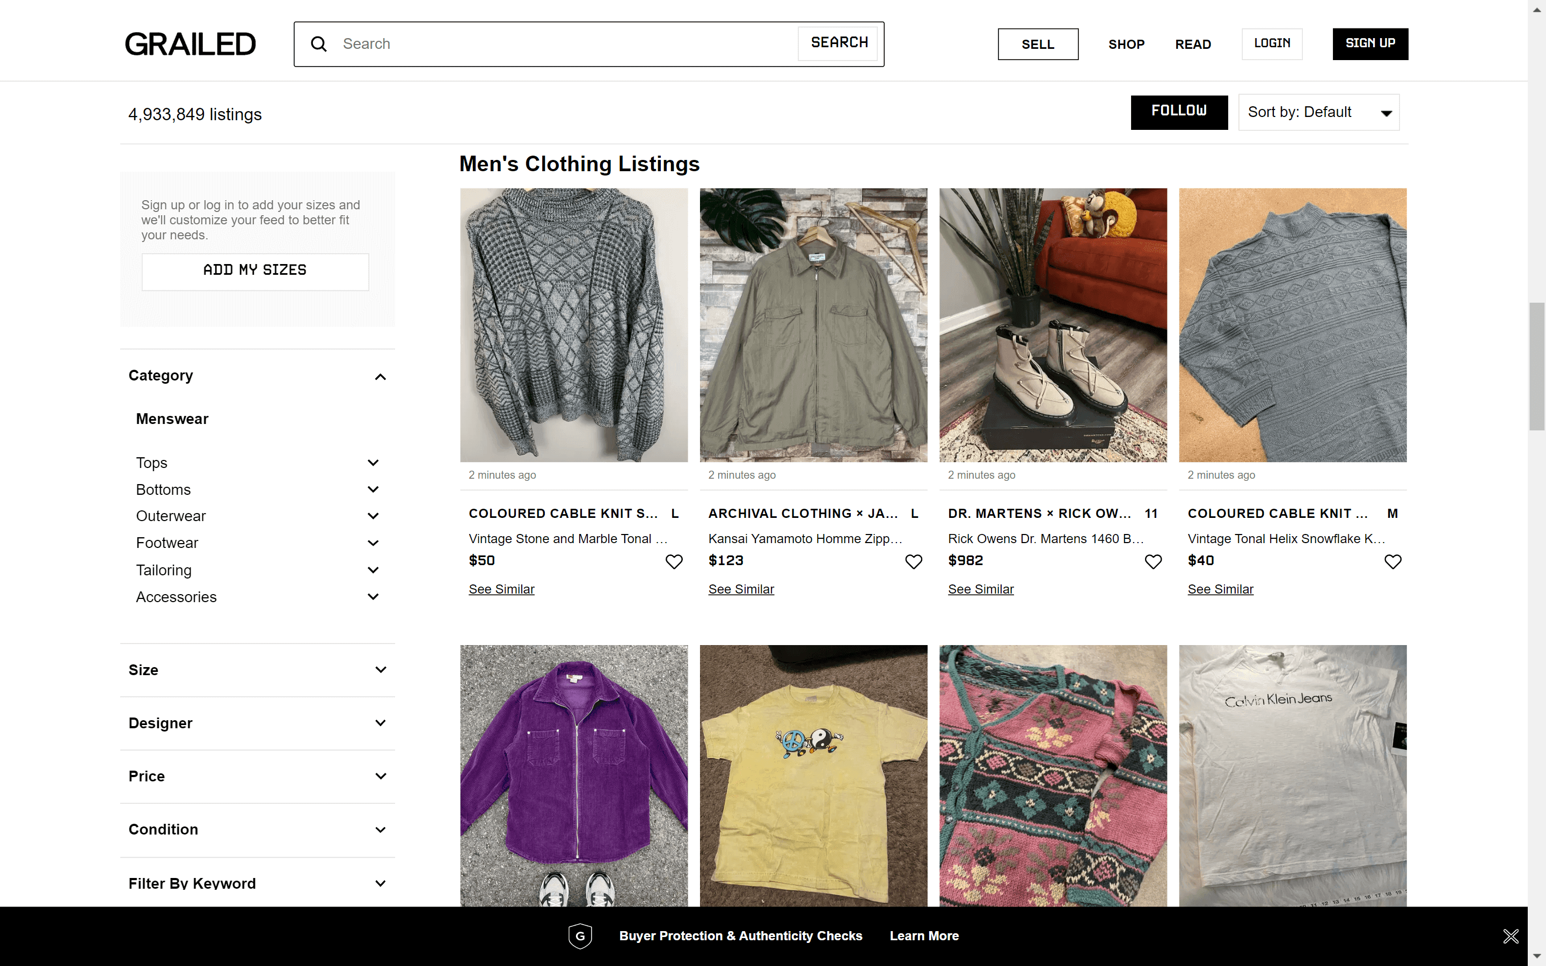Dismiss the buyer protection banner with the X

point(1511,935)
